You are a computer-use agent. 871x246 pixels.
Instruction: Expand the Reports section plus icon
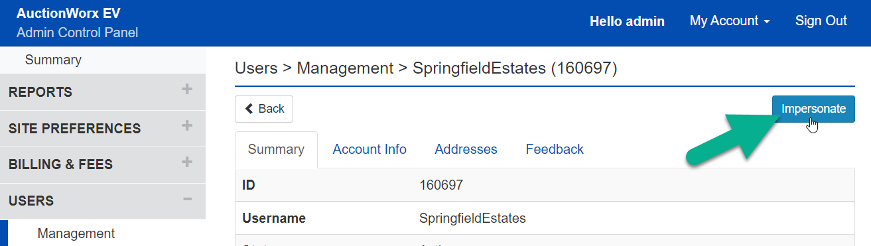click(187, 89)
